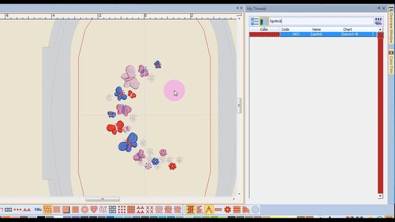This screenshot has width=395, height=222.
Task: Choose the red crosshatch square fill
Action: click(x=131, y=210)
